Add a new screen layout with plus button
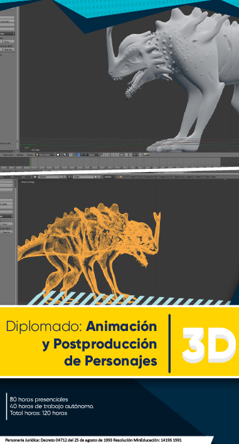The width and height of the screenshot is (239, 444). click(x=61, y=177)
